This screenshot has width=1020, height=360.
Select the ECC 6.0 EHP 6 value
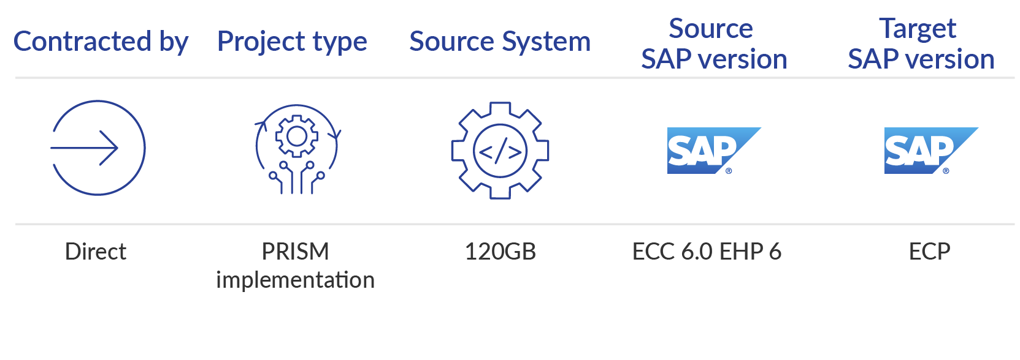pos(707,252)
